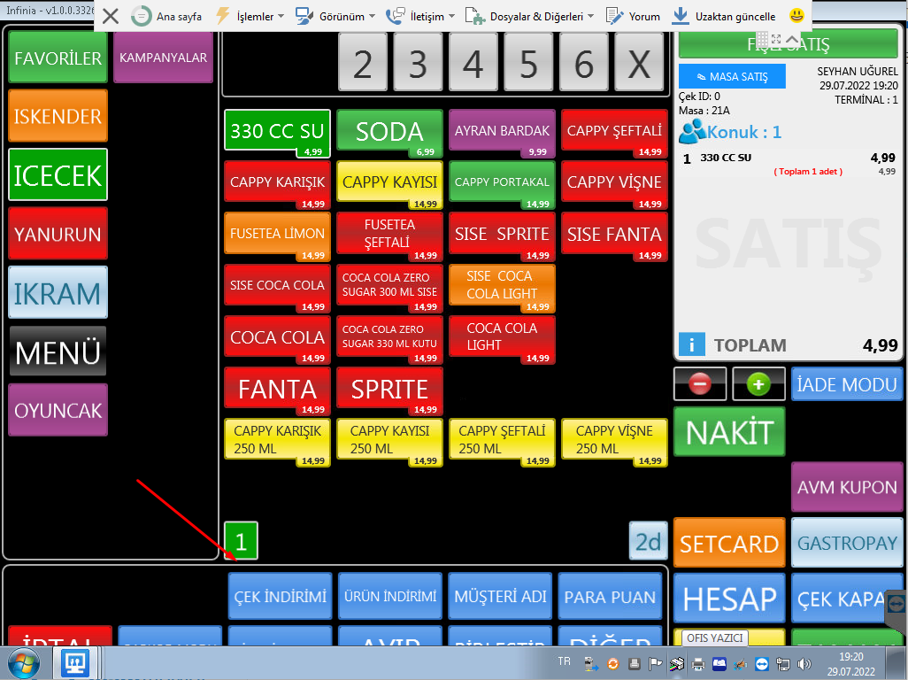Add CAPPY VİŞNE 250 ML product
The image size is (908, 680).
pos(614,443)
